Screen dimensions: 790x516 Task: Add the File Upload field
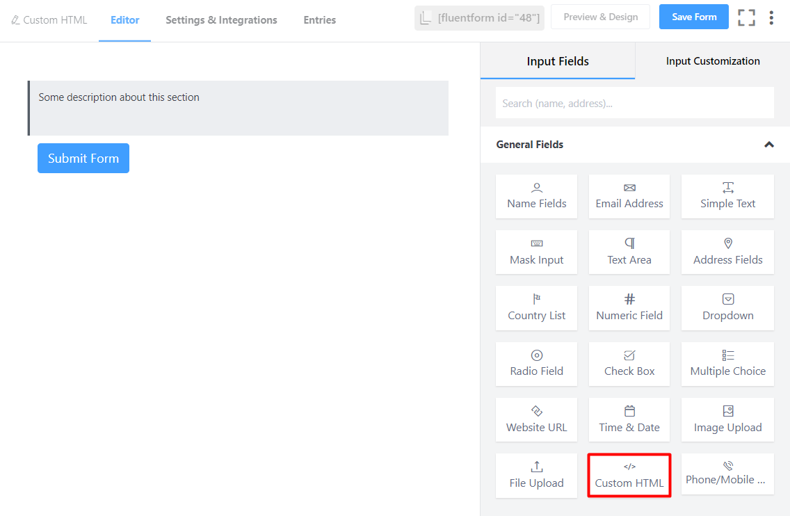(536, 476)
